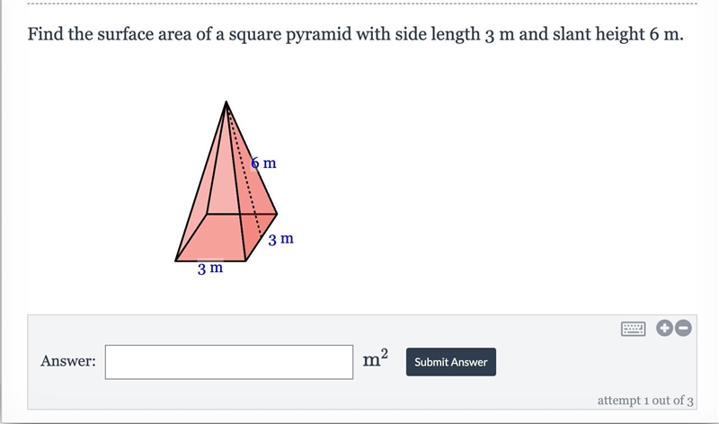Click the Answer: label
Screen dimensions: 719x424
[x=68, y=361]
